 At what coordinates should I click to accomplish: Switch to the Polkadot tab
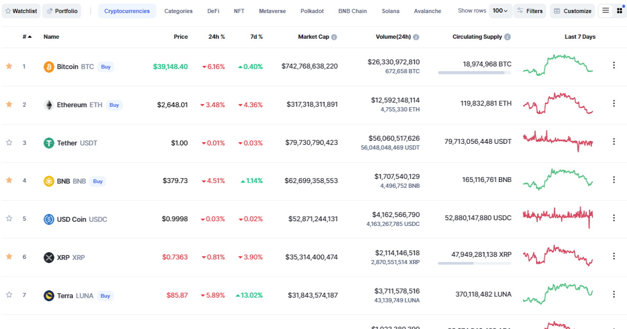pos(312,11)
